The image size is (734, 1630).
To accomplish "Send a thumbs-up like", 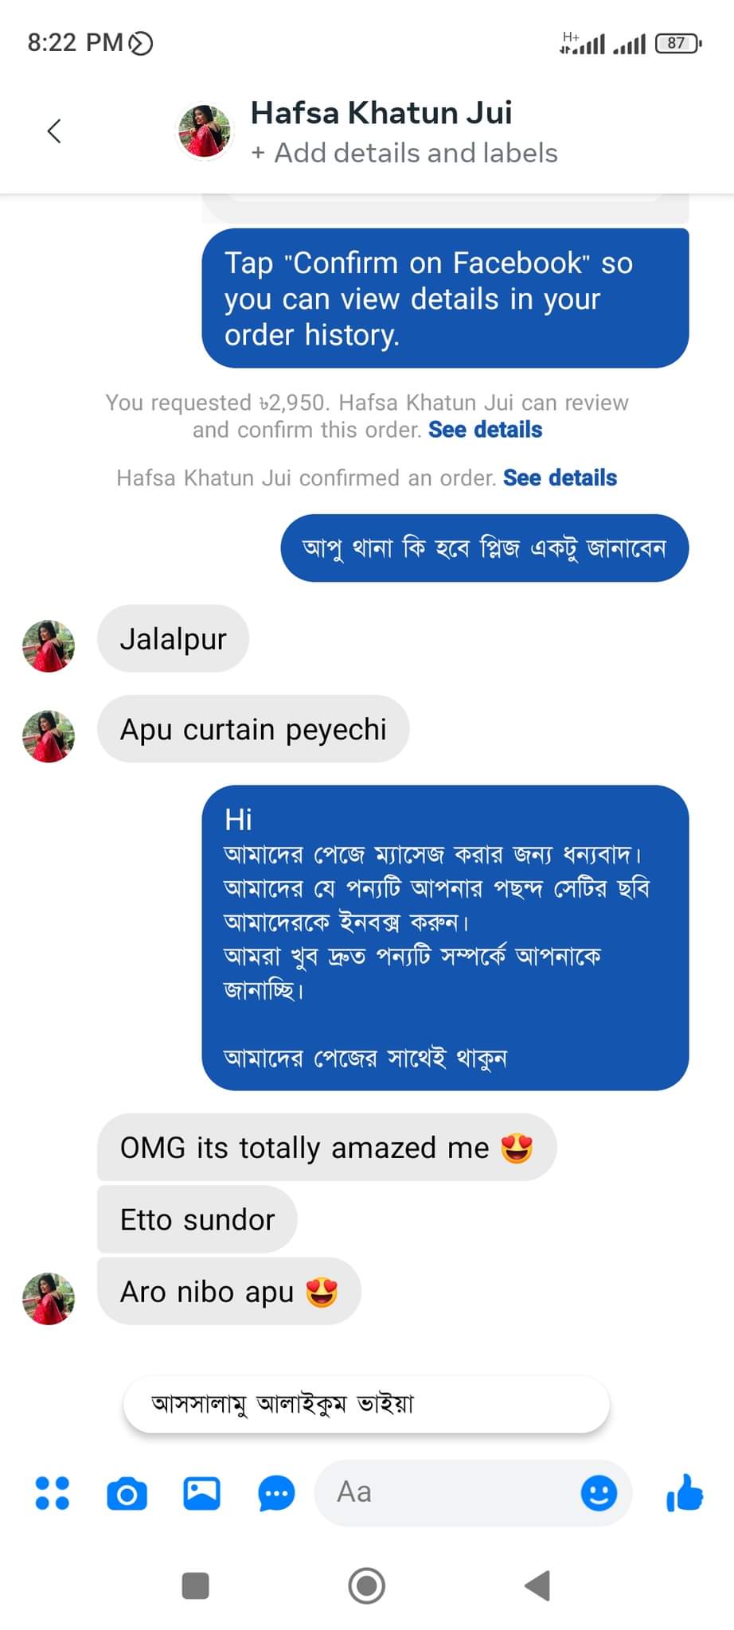I will 685,1493.
